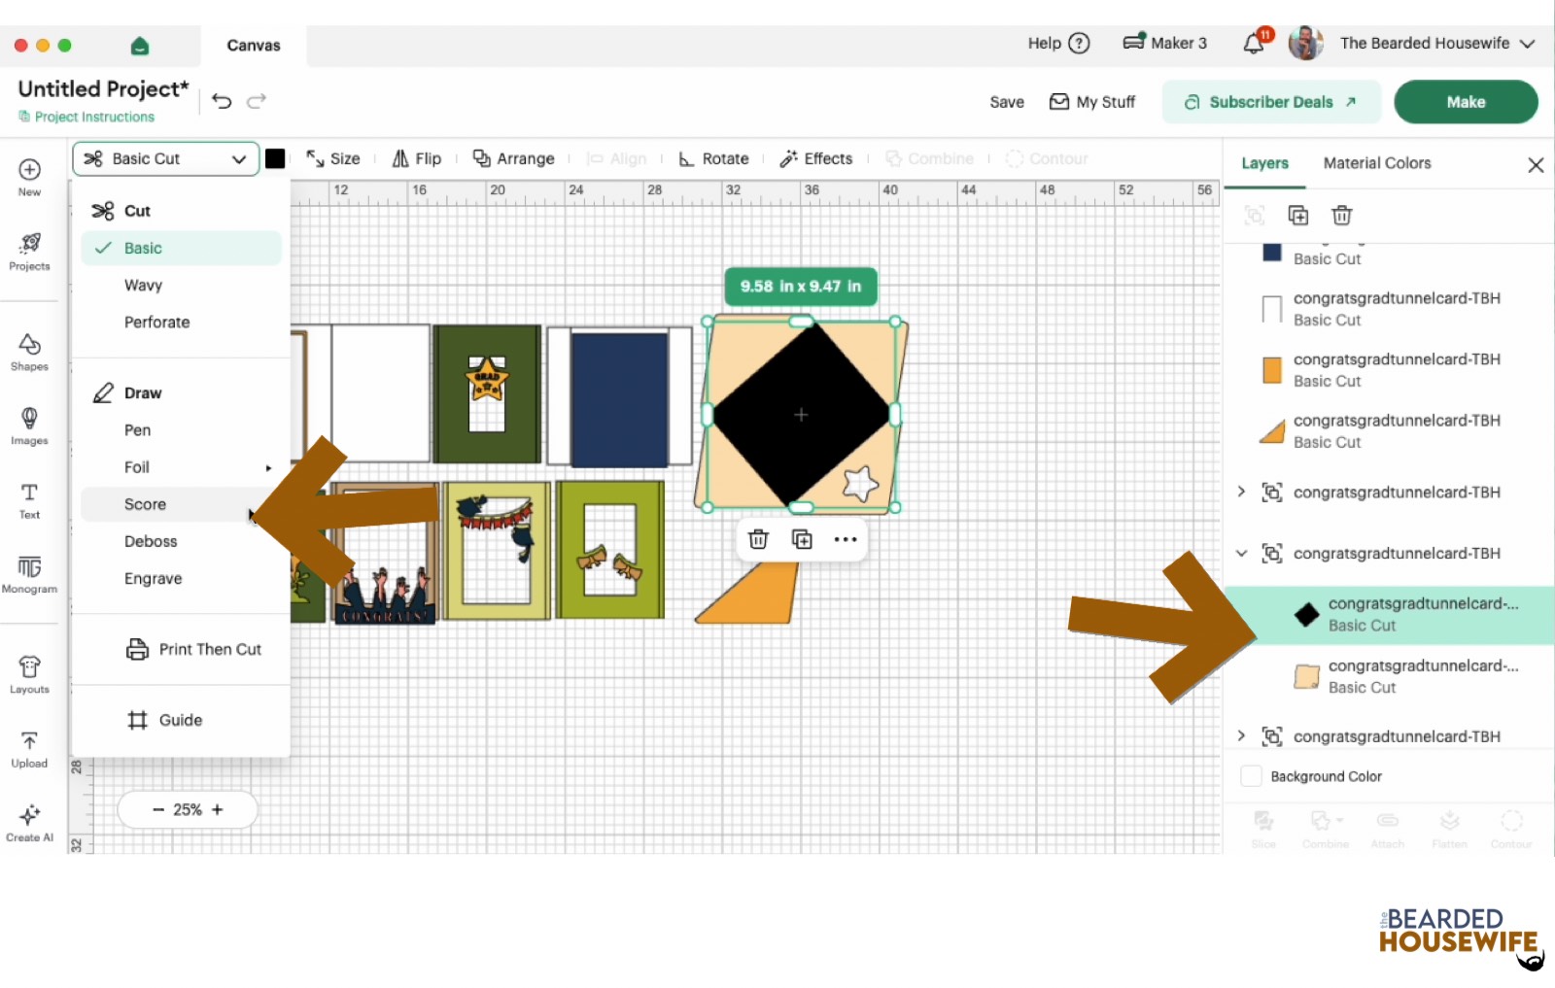Delete layer using Layers panel trash
The image size is (1555, 988).
tap(1342, 216)
